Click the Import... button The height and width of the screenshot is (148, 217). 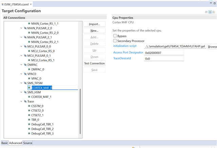pyautogui.click(x=94, y=24)
